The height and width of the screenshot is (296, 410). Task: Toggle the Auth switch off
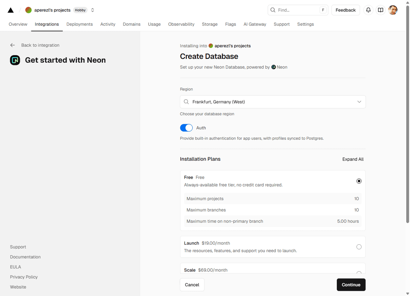(186, 128)
